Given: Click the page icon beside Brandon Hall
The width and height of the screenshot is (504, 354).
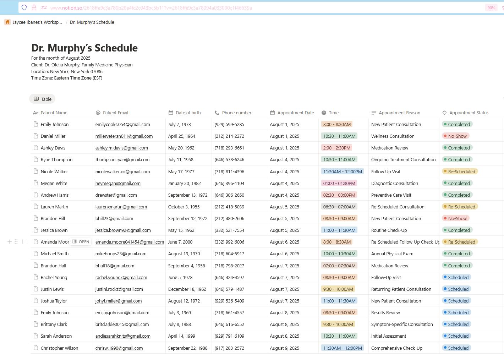Looking at the screenshot, I should coord(36,265).
